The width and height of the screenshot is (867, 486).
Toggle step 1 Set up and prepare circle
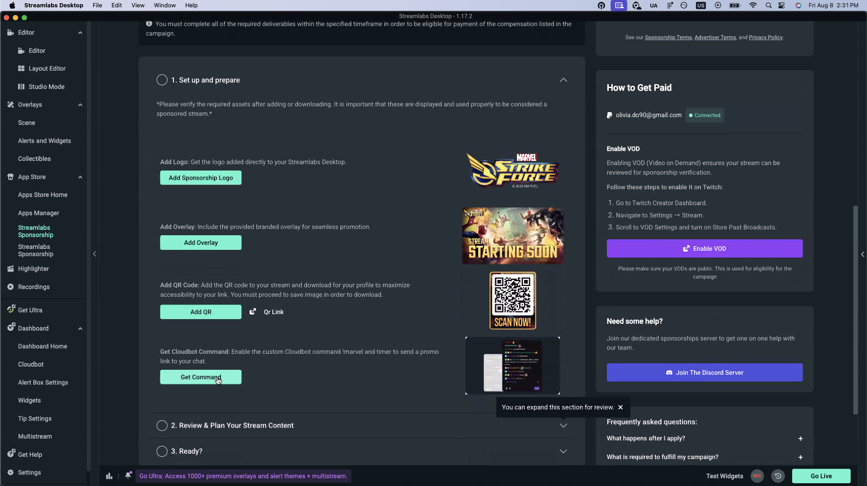pyautogui.click(x=162, y=80)
